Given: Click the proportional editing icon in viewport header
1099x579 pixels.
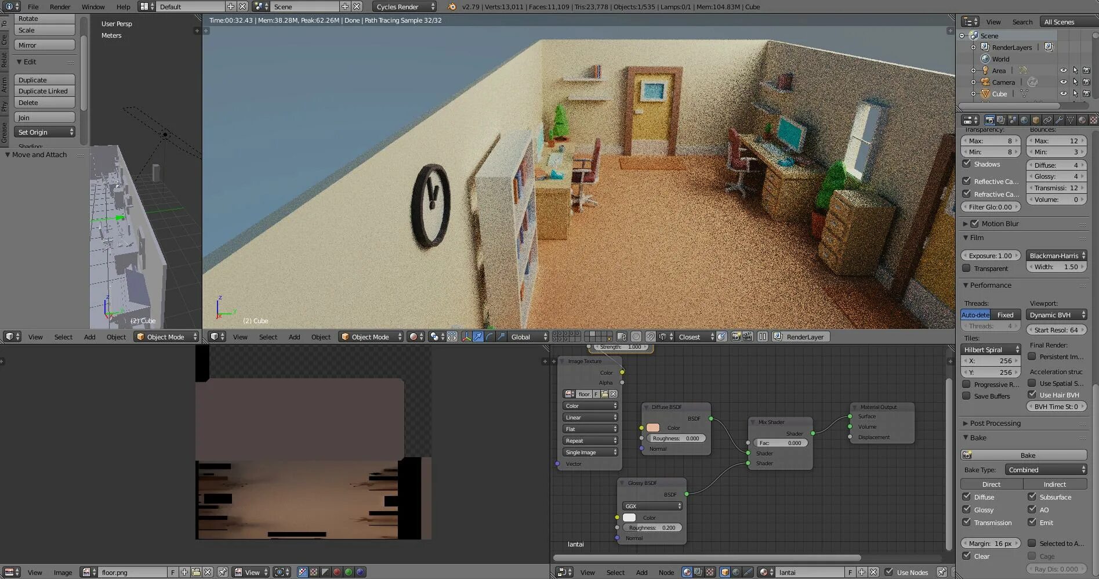Looking at the screenshot, I should tap(636, 336).
